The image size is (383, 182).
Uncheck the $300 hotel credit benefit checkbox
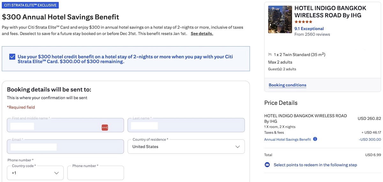point(12,57)
